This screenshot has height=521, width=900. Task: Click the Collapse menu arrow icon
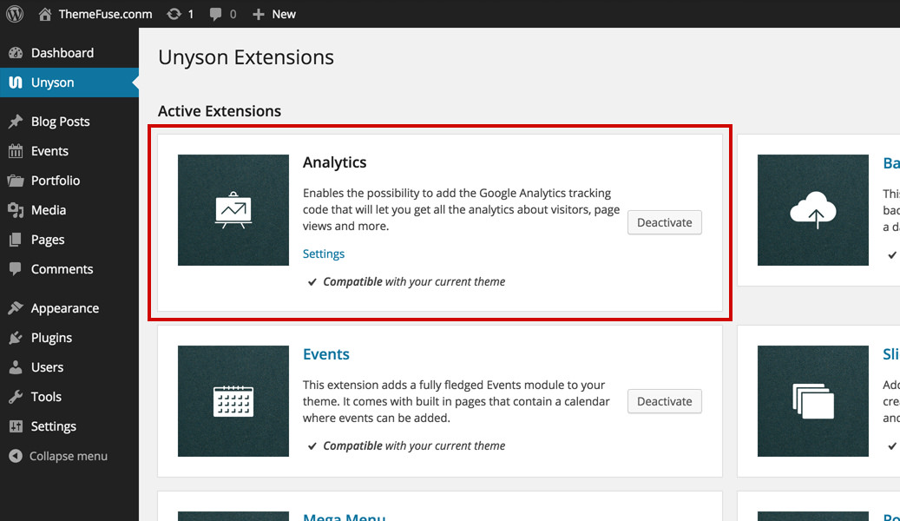point(16,456)
